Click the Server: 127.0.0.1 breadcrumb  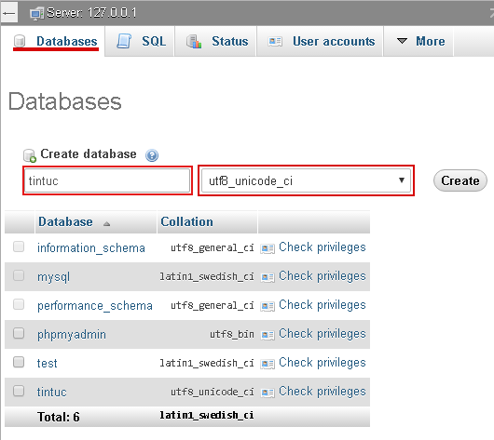tap(91, 13)
